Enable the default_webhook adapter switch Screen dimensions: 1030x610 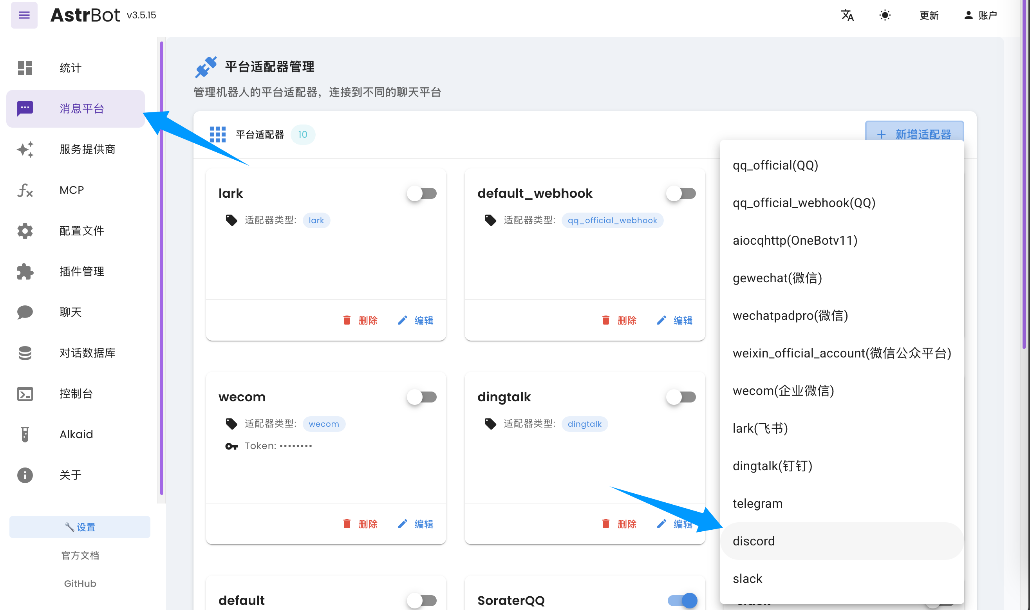point(681,193)
